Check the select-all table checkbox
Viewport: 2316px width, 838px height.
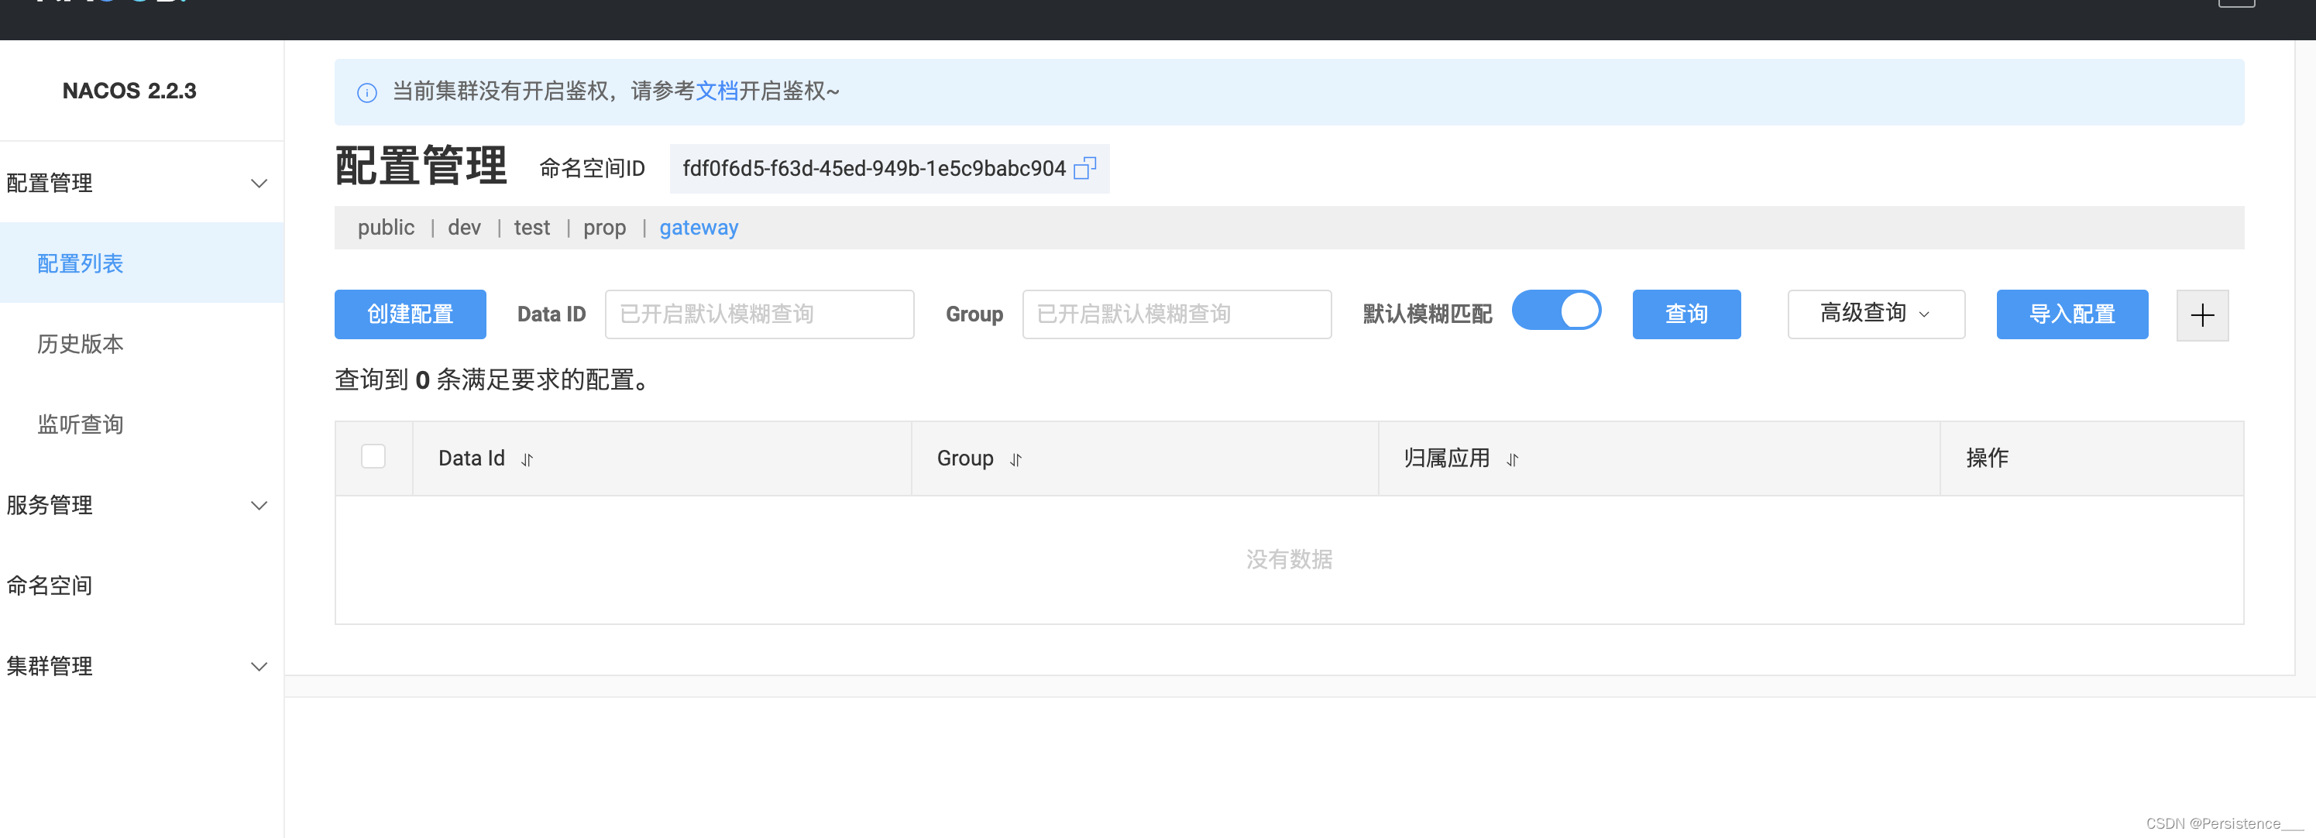tap(373, 457)
